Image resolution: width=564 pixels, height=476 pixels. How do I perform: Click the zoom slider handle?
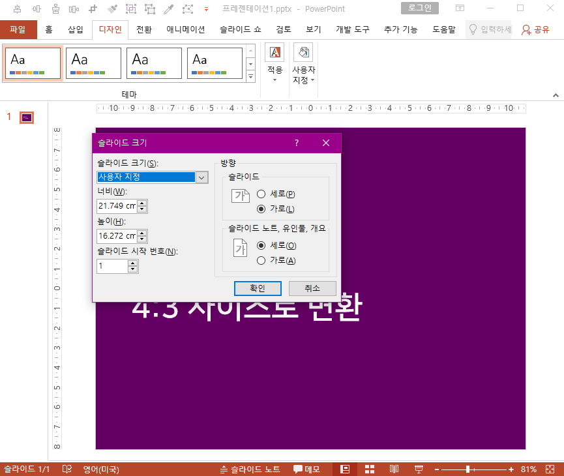point(468,469)
